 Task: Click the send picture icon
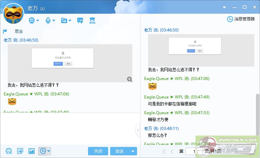(x=32, y=151)
